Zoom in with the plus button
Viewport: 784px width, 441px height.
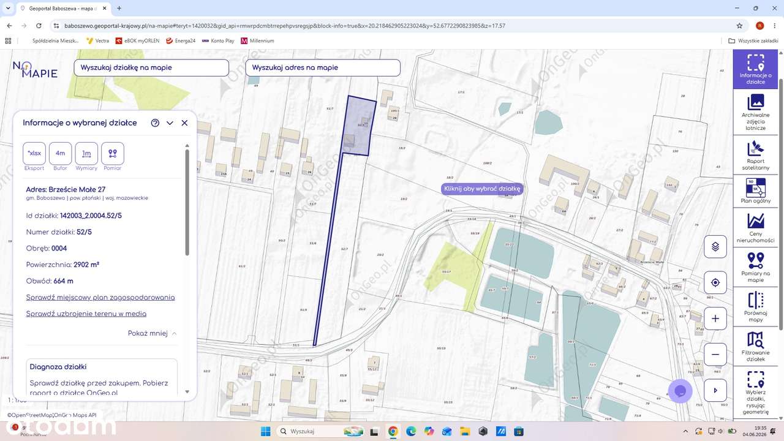pos(715,318)
